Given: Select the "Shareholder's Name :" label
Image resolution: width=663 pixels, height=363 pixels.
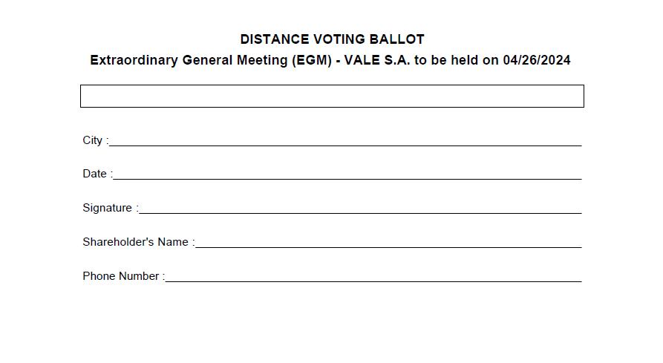Looking at the screenshot, I should point(138,242).
